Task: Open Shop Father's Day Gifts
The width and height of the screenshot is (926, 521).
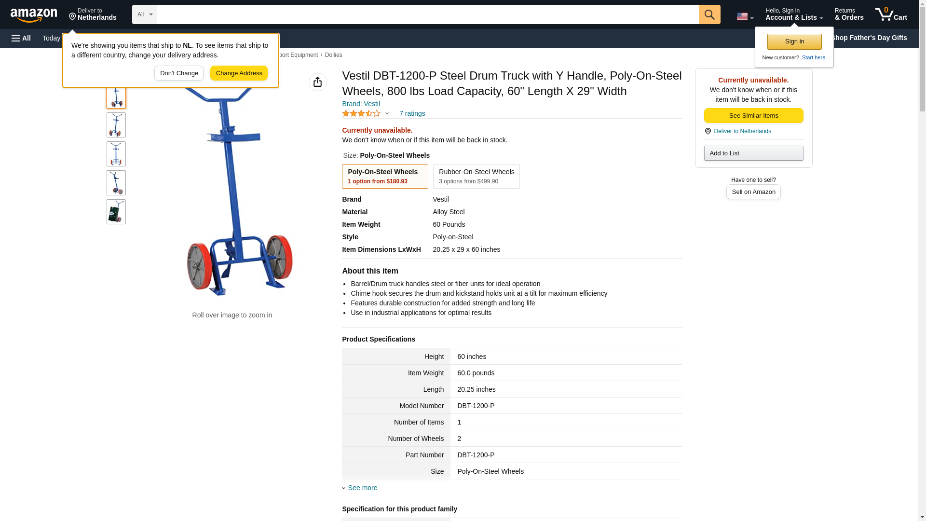Action: 868,38
